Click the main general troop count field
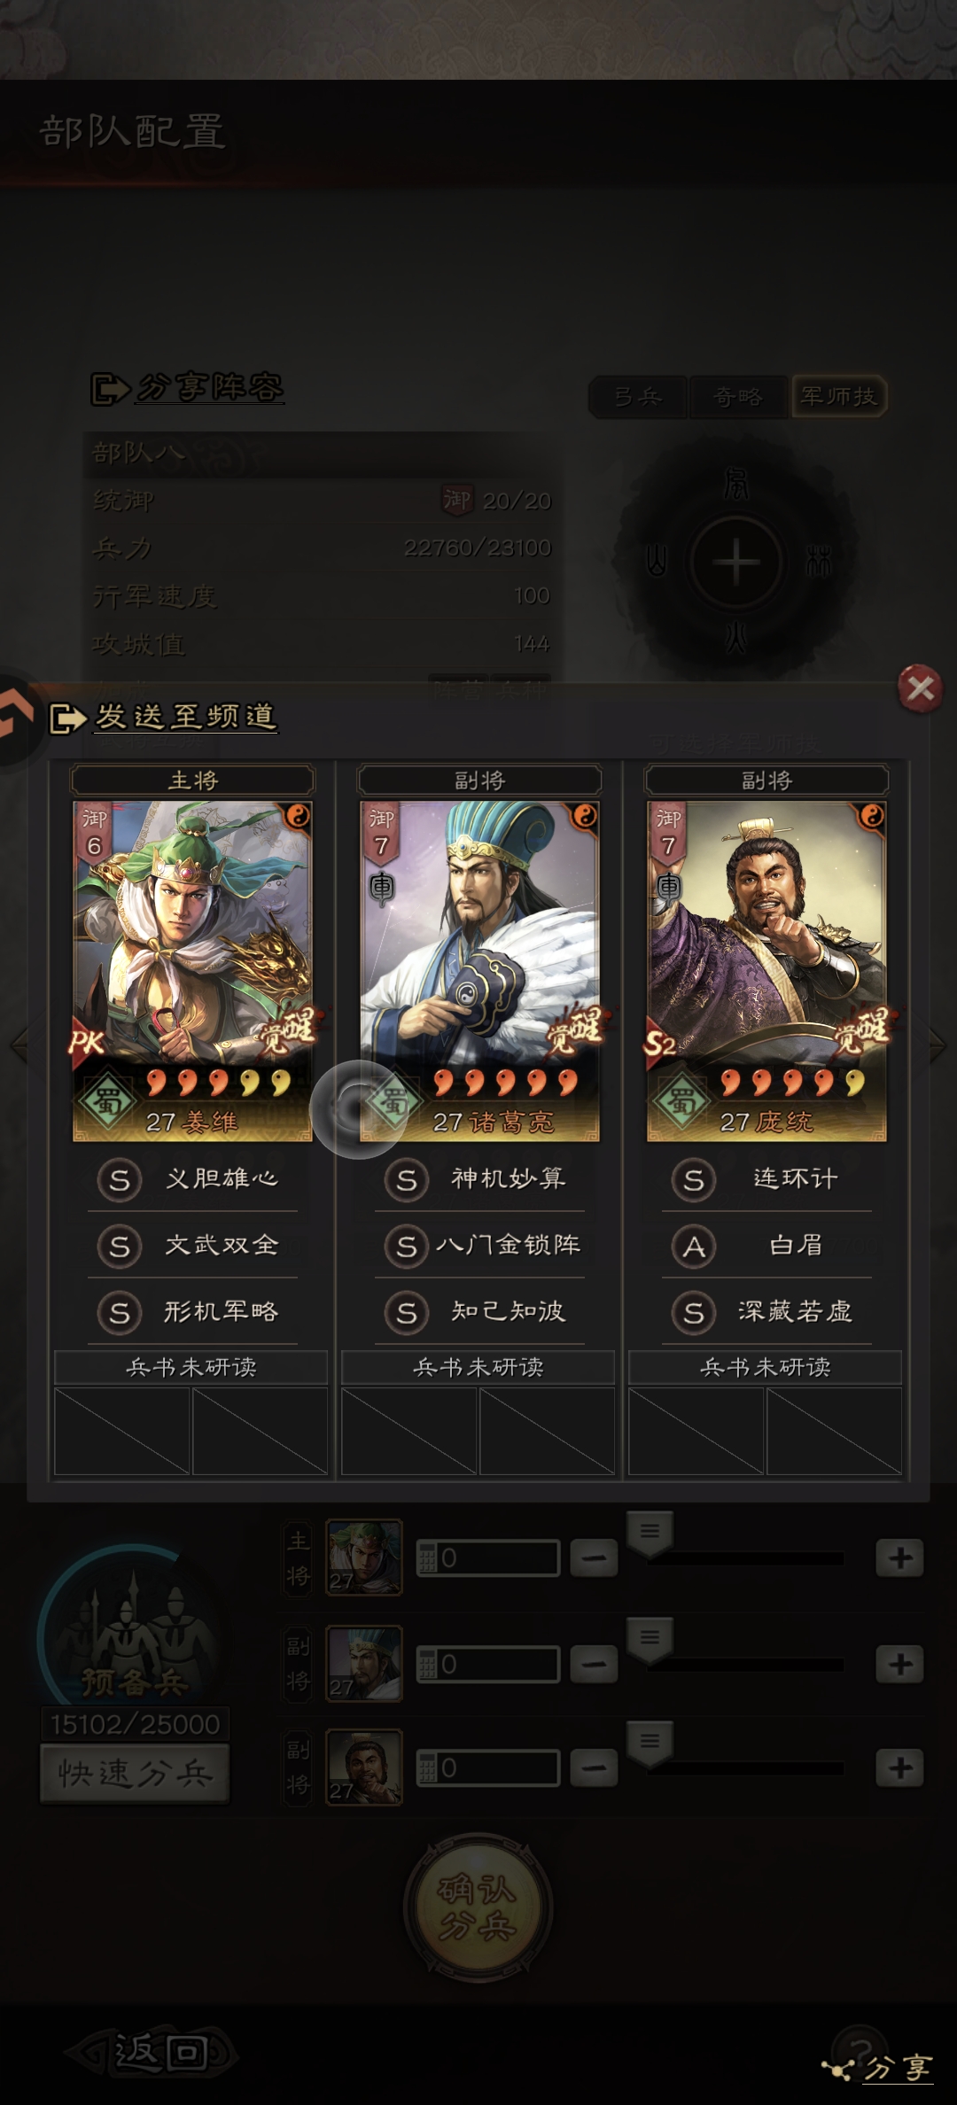This screenshot has height=2105, width=957. tap(488, 1557)
